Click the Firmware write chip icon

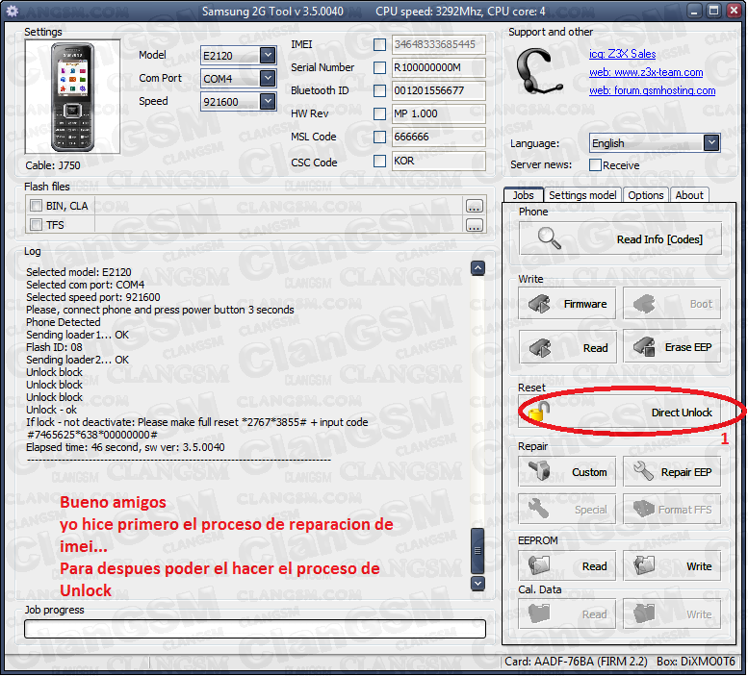pyautogui.click(x=539, y=304)
